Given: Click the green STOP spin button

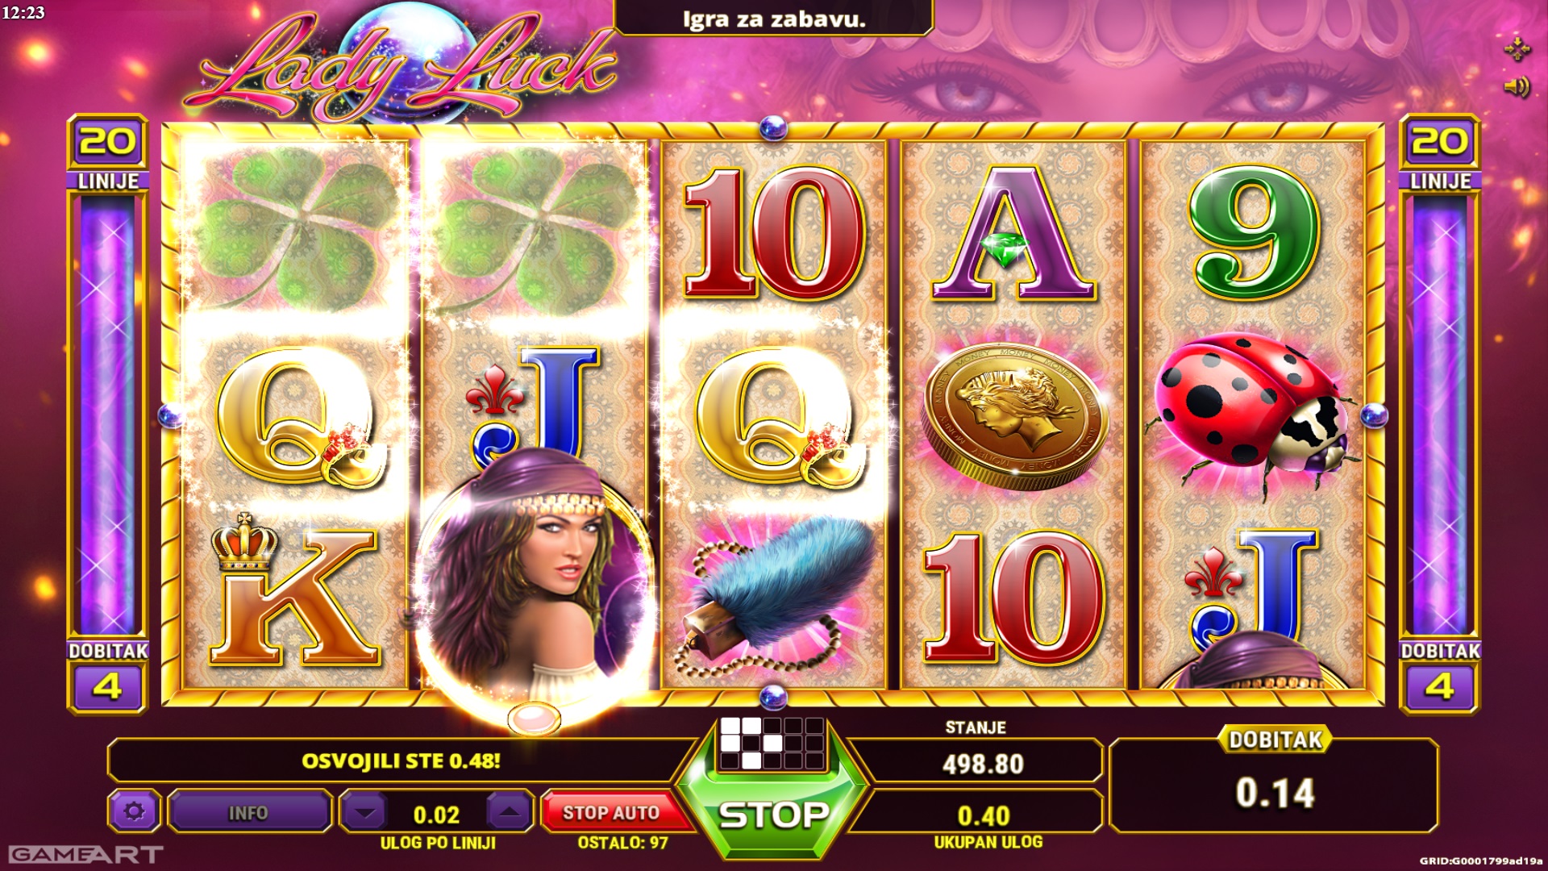Looking at the screenshot, I should [774, 815].
